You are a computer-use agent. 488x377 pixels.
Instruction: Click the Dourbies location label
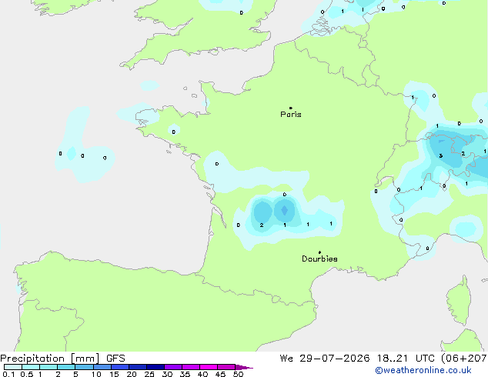[319, 259]
